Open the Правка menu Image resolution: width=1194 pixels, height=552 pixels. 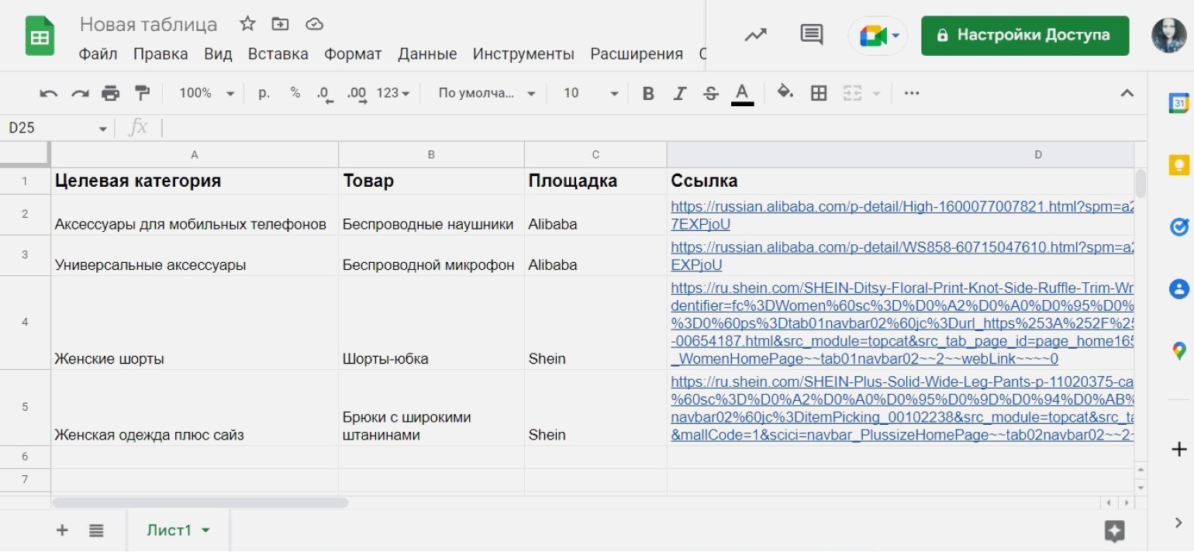coord(160,53)
